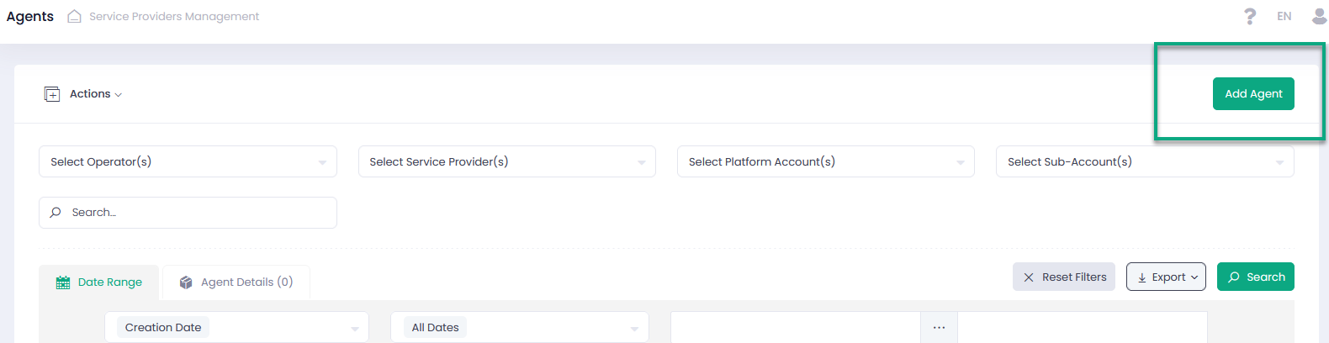Viewport: 1329px width, 343px height.
Task: Open the Select Operator(s) dropdown
Action: coord(188,162)
